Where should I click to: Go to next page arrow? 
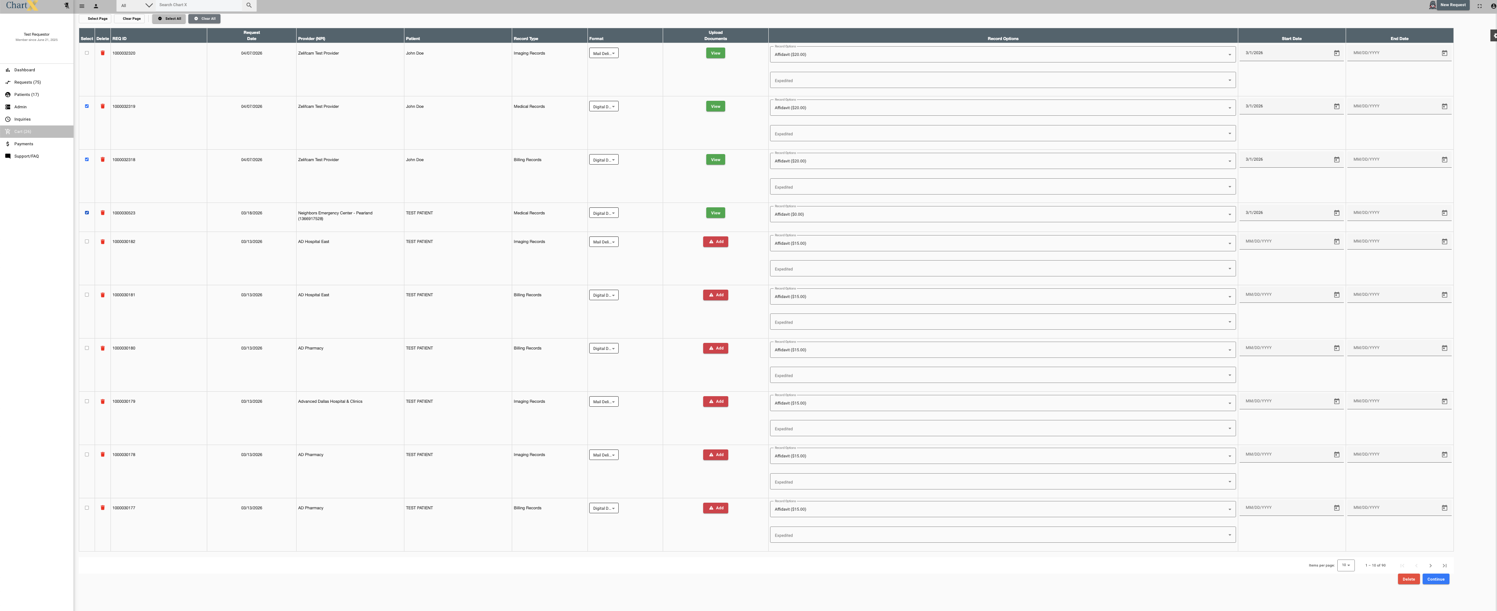(1430, 566)
